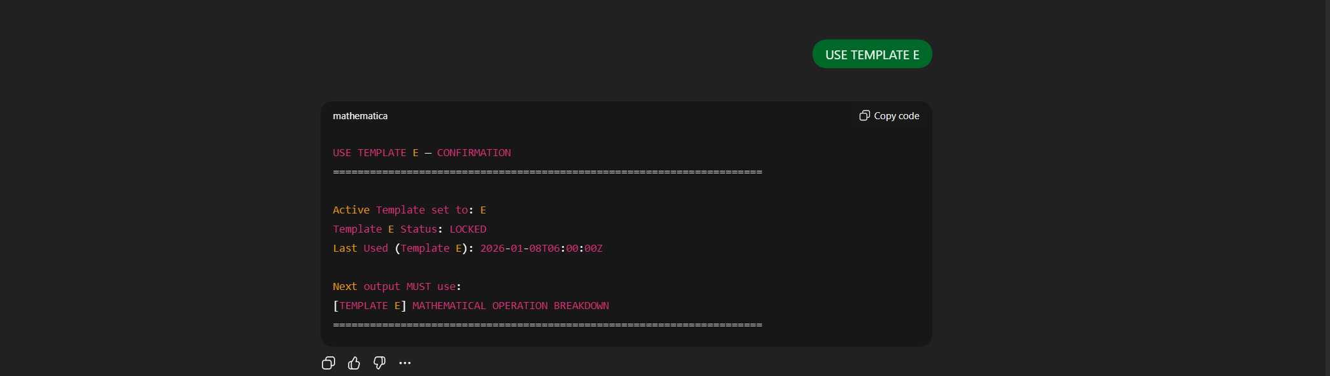Click the "LOCKED" status word
Screen dimensions: 1330x376
click(x=468, y=229)
